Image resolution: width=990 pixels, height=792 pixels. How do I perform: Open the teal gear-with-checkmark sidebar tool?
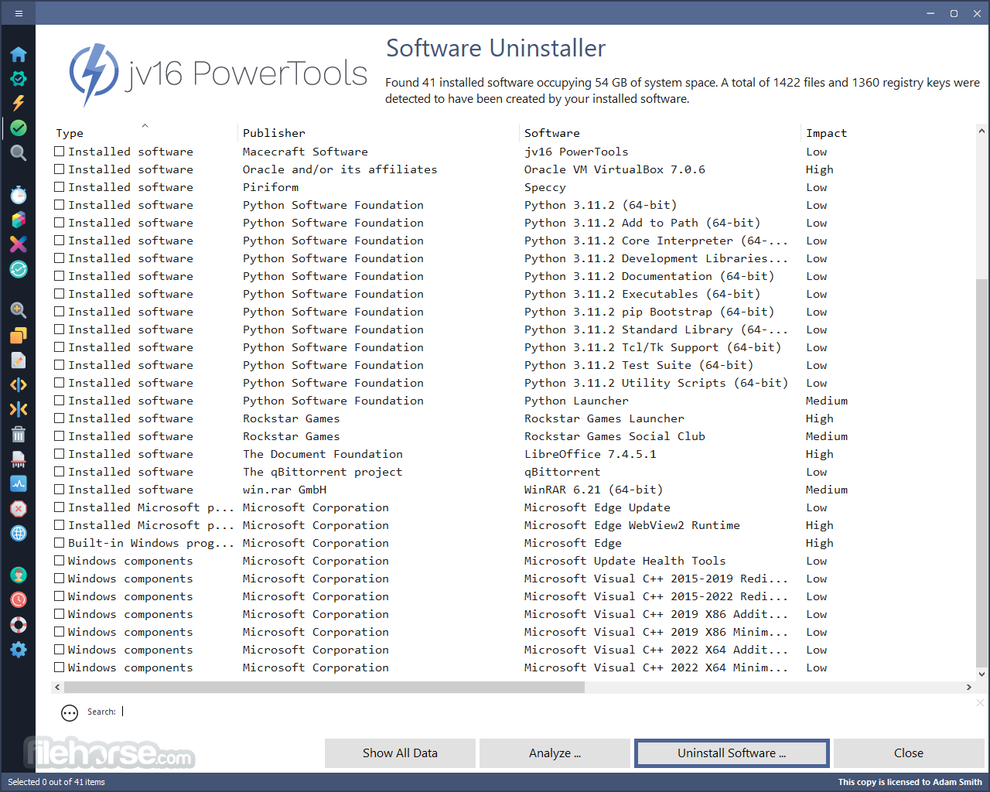point(19,78)
